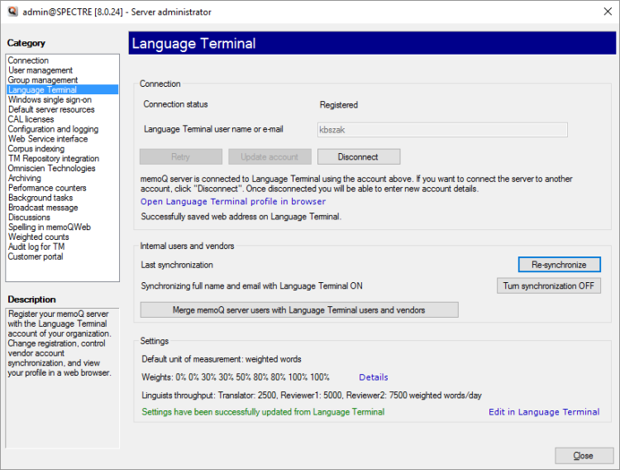Screen dimensions: 620x470
Task: Click the Disconnect button
Action: click(359, 156)
